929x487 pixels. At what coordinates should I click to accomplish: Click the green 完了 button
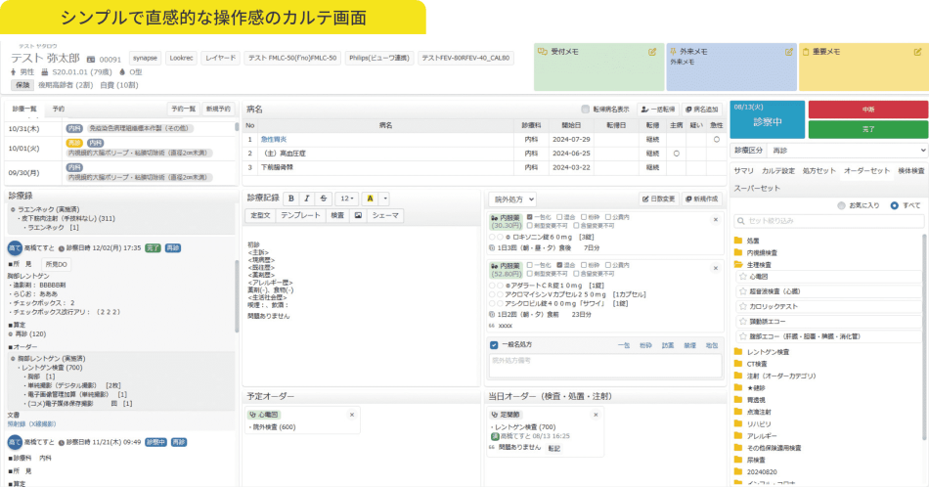[x=867, y=128]
